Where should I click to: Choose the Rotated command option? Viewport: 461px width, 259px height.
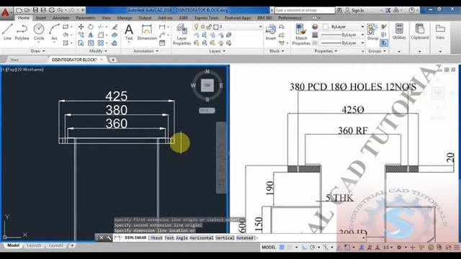coord(245,238)
